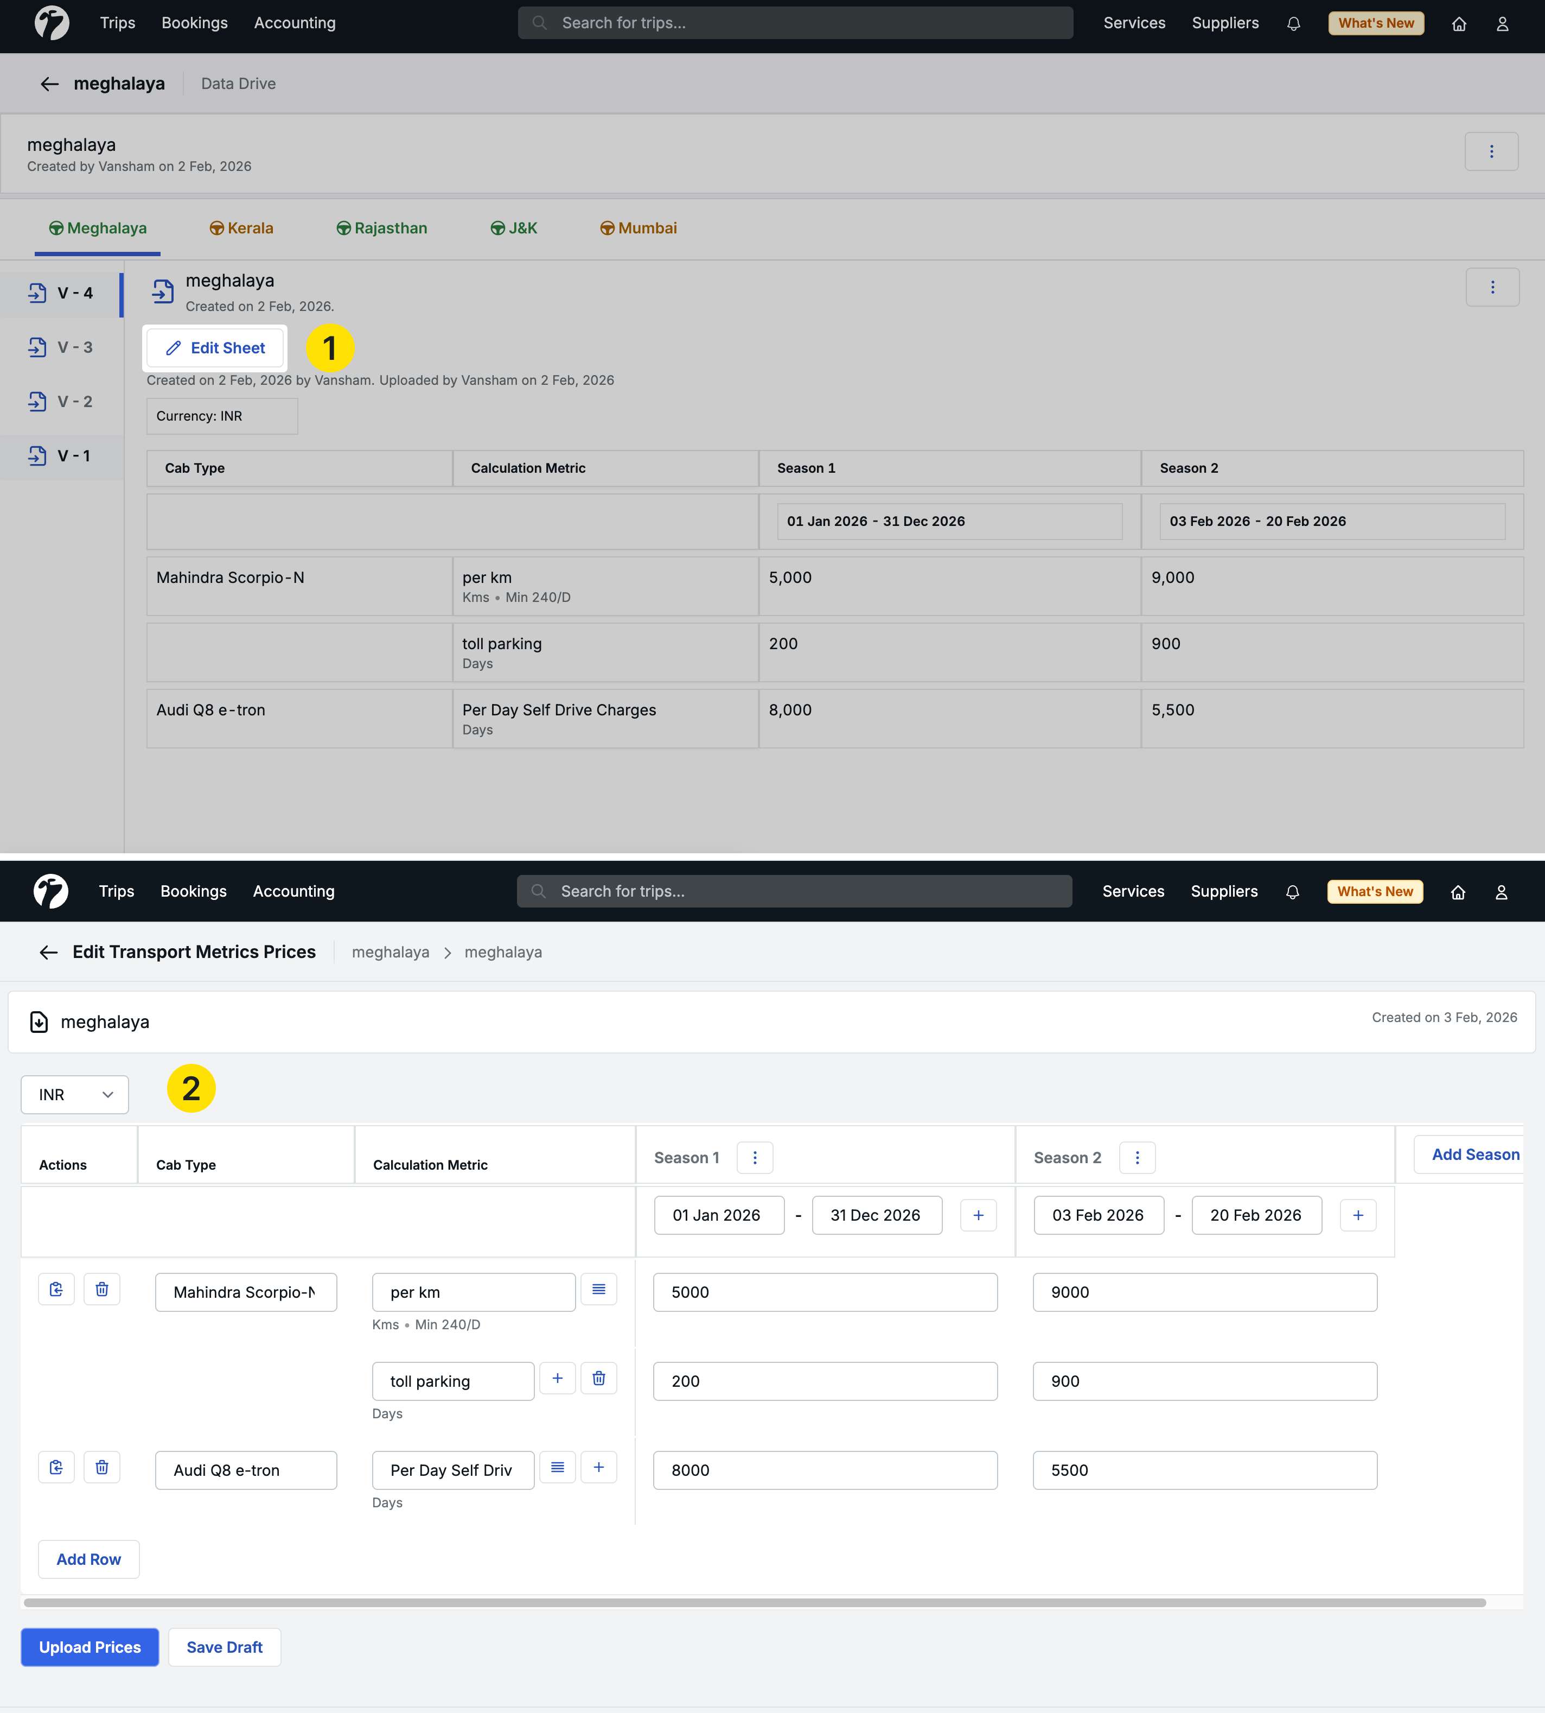Open Season 2 three-dot options menu

coord(1137,1158)
